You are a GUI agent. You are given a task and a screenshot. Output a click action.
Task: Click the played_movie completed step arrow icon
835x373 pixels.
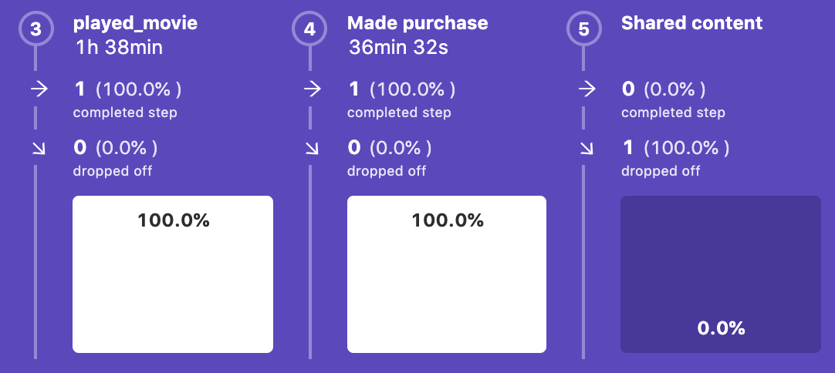(36, 89)
